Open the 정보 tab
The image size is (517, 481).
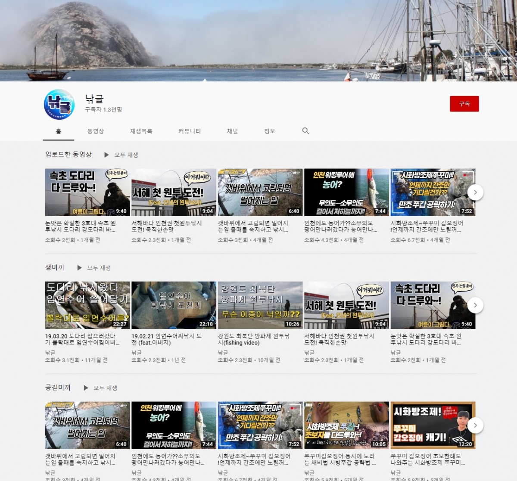point(270,131)
